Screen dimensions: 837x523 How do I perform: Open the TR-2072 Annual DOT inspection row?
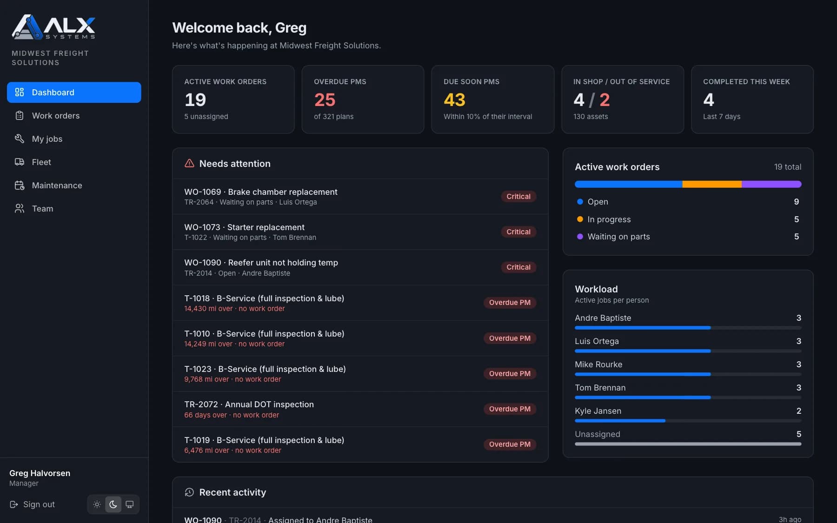360,409
